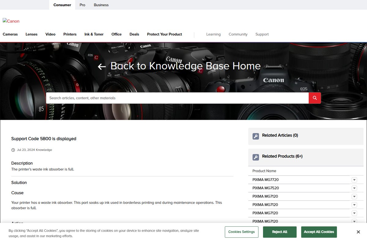Image resolution: width=367 pixels, height=242 pixels.
Task: Dismiss the cookie banner with the X
Action: point(358,232)
